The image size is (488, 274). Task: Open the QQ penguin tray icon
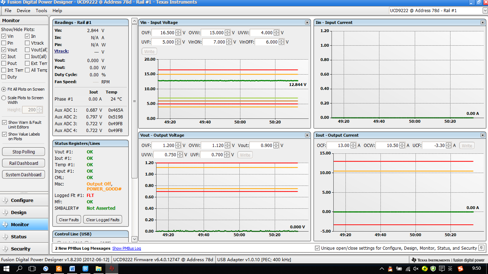(x=390, y=268)
